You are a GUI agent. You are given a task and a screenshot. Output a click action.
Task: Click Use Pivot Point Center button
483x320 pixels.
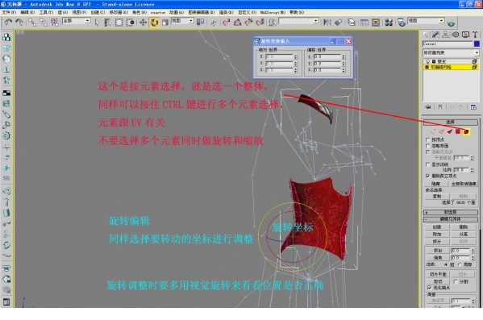[x=201, y=23]
